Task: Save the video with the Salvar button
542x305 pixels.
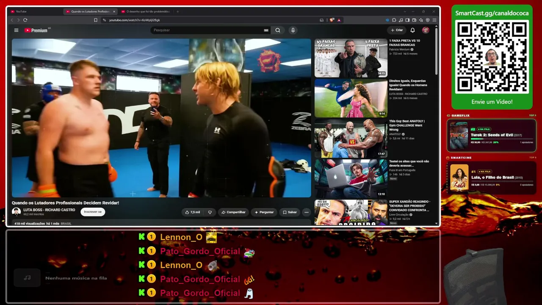Action: tap(290, 212)
